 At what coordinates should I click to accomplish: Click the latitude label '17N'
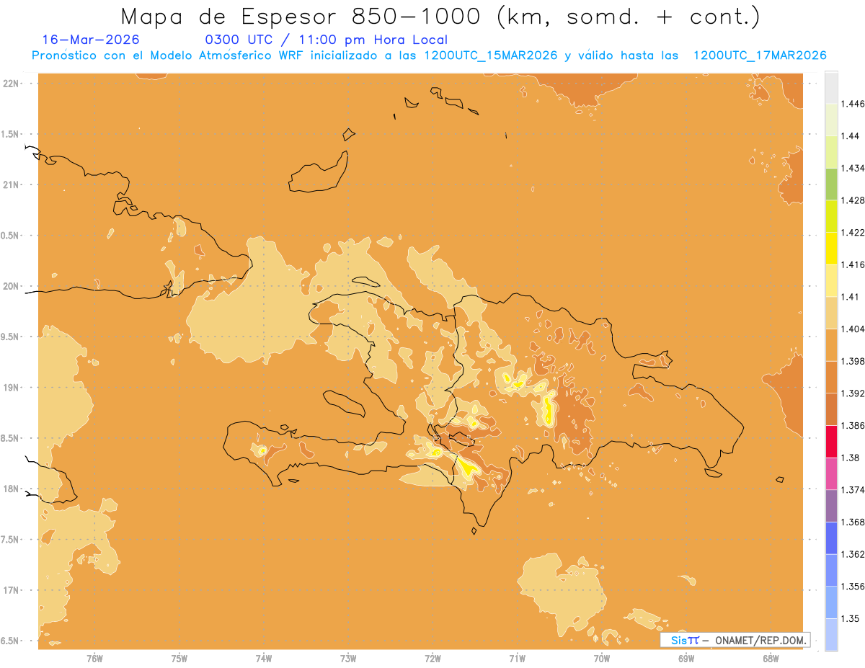click(12, 590)
